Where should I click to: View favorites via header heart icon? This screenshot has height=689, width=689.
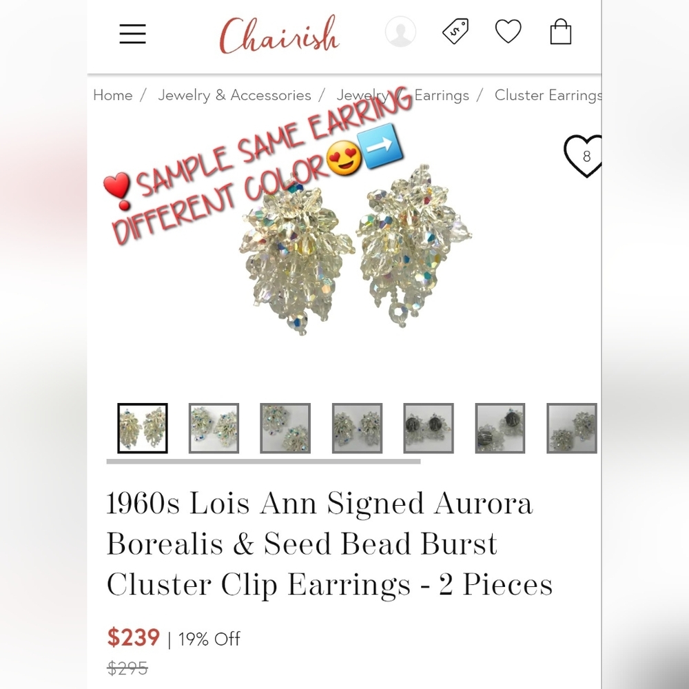tap(508, 31)
